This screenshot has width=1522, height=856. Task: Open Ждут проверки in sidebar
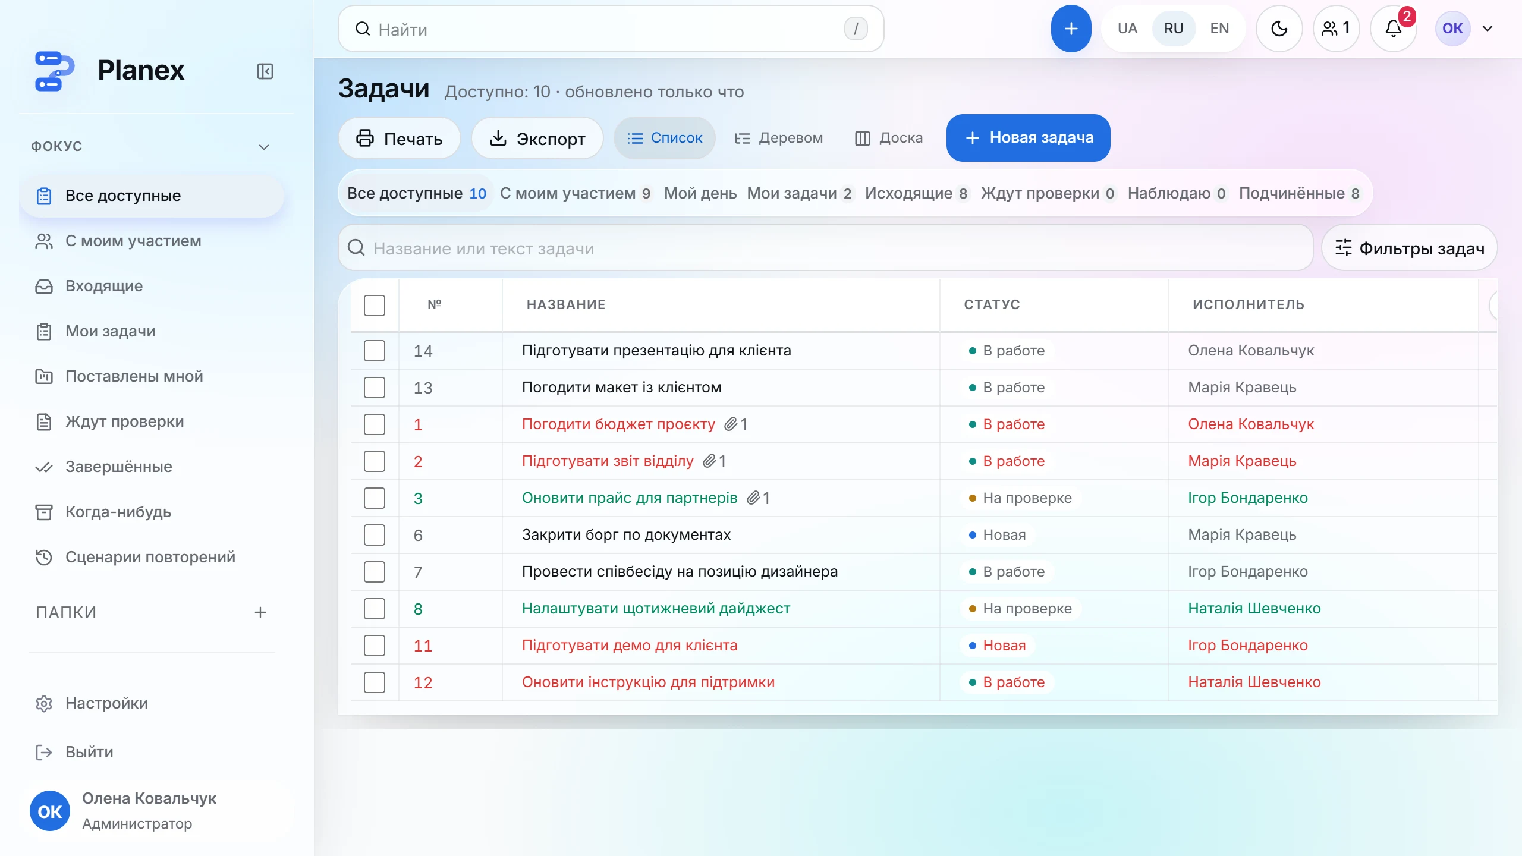pyautogui.click(x=152, y=421)
